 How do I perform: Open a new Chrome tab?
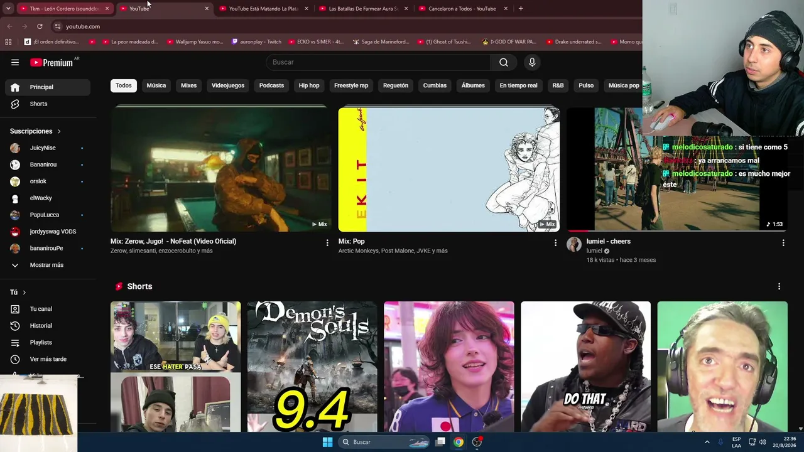pos(521,9)
